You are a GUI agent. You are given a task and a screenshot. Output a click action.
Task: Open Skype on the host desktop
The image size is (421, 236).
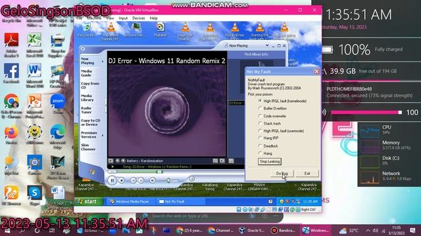34,195
